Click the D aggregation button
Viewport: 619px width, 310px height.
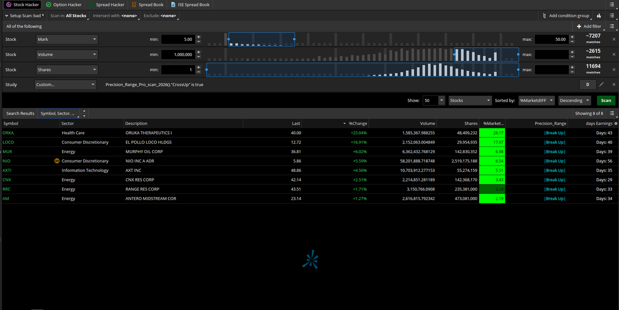click(x=588, y=85)
